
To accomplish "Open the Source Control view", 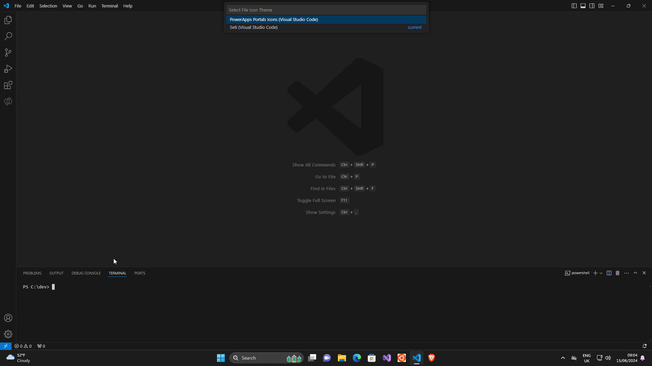I will (8, 53).
